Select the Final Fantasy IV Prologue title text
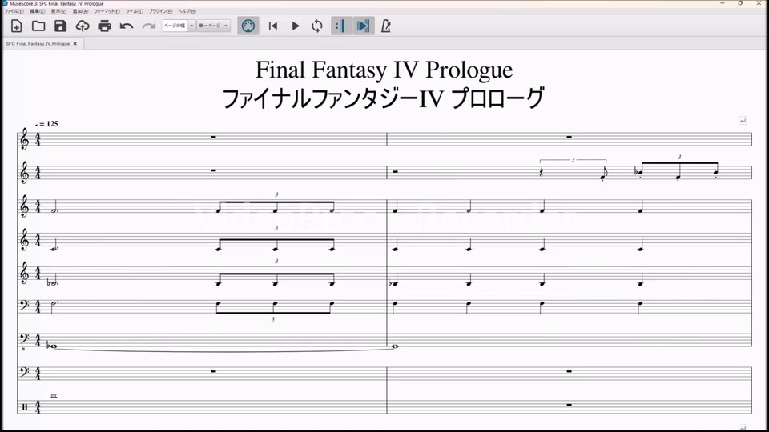This screenshot has width=769, height=432. pos(384,70)
